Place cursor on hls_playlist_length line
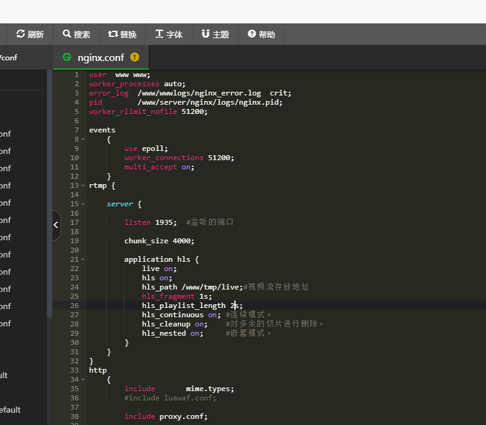Screen dimensions: 486x425 [x=185, y=306]
